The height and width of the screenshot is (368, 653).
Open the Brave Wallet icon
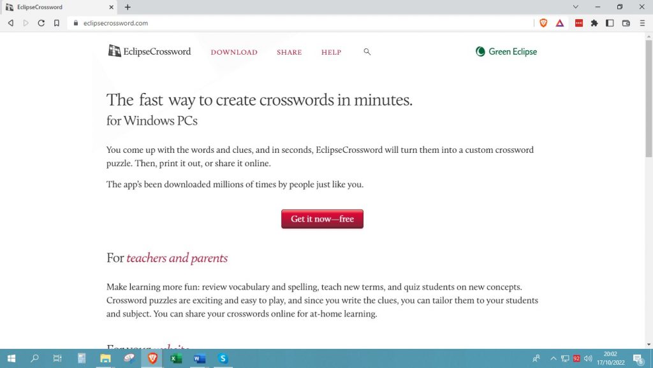point(626,23)
